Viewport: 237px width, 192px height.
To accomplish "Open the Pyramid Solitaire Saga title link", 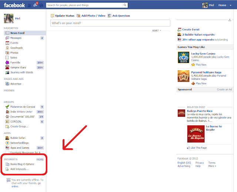I will [x=206, y=72].
